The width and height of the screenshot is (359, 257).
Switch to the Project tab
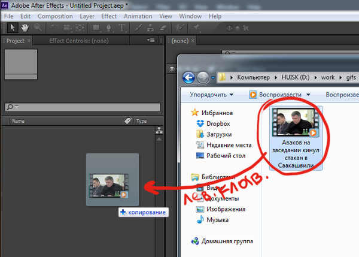(16, 41)
